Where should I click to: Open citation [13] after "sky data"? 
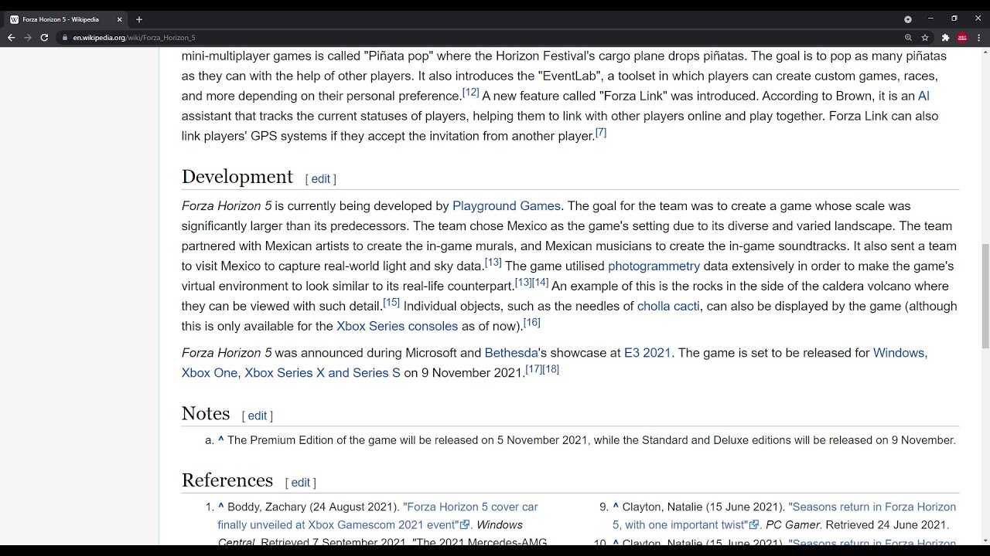point(493,262)
